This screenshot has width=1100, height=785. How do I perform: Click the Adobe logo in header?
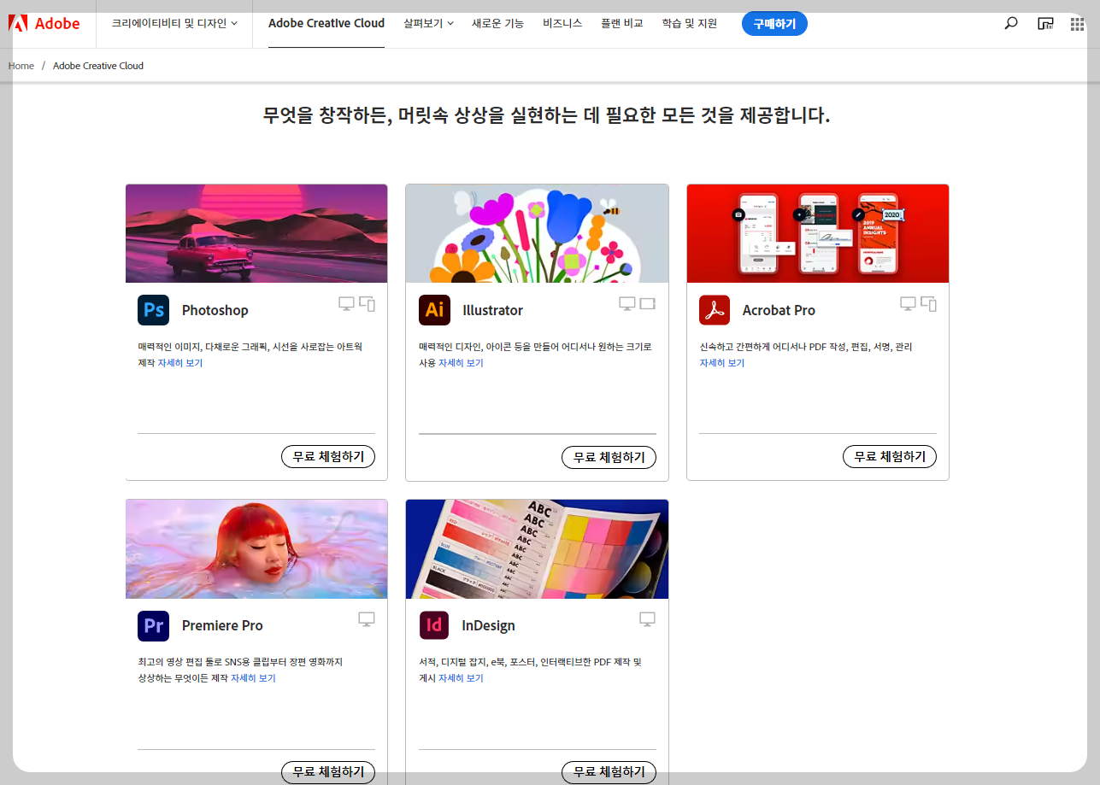(x=44, y=24)
